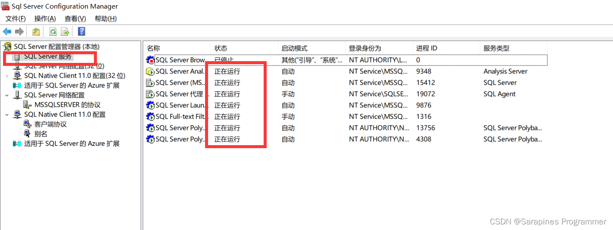Click the SQL Server (MS... service icon

tap(150, 83)
